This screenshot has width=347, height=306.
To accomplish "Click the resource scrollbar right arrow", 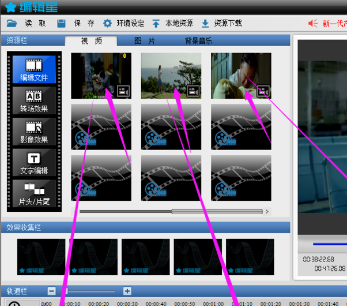I will 267,211.
